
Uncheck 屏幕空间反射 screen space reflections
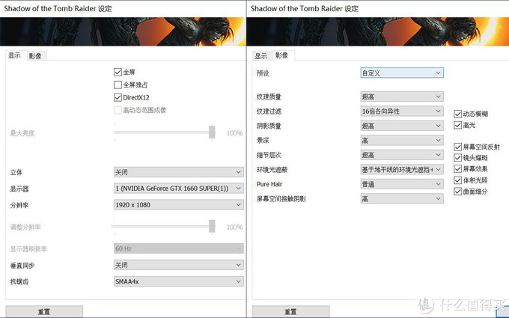(x=457, y=147)
